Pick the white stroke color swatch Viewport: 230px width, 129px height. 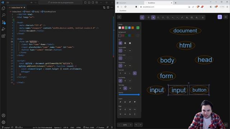point(120,28)
